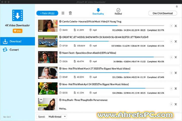This screenshot has height=121, width=182.
Task: Click the PRO badge button
Action: pyautogui.click(x=17, y=31)
